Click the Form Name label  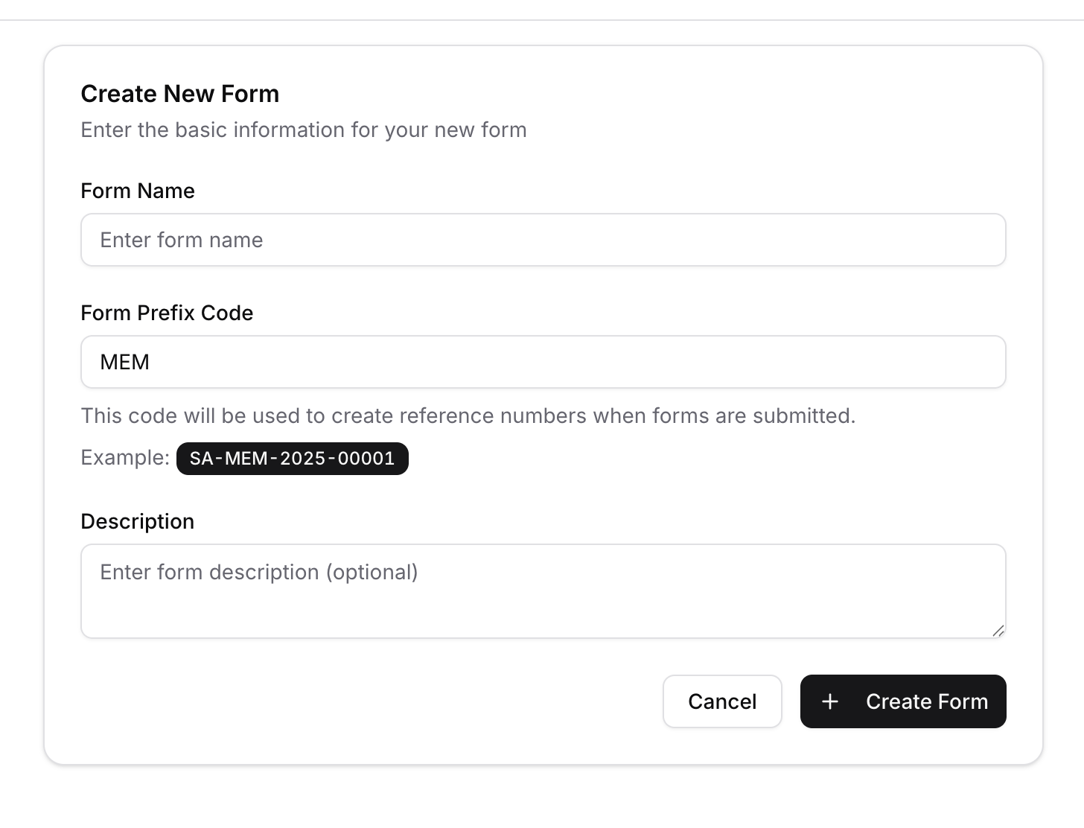click(x=137, y=191)
